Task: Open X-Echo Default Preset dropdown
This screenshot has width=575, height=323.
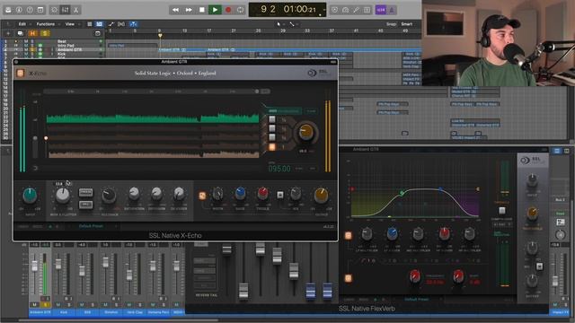Action: [x=92, y=226]
